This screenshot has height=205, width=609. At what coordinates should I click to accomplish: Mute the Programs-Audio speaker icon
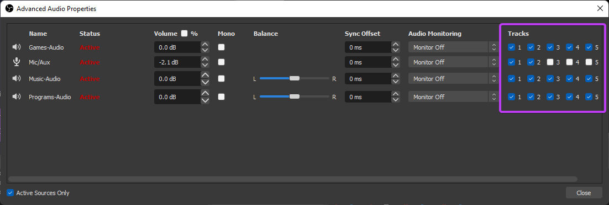coord(17,97)
